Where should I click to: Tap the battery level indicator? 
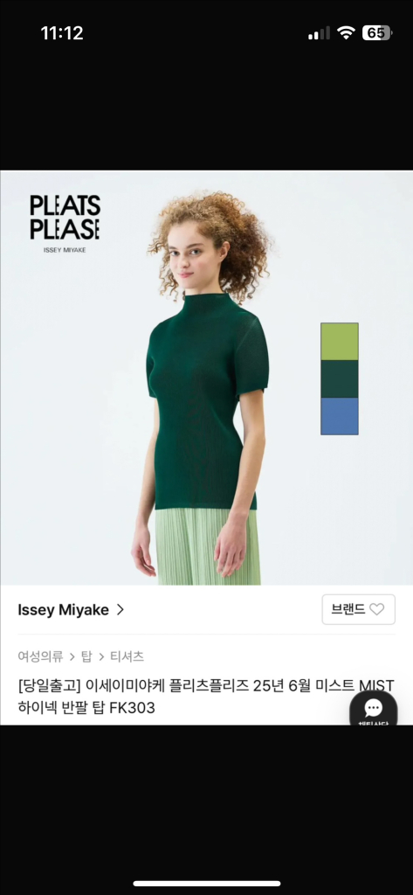[x=377, y=33]
